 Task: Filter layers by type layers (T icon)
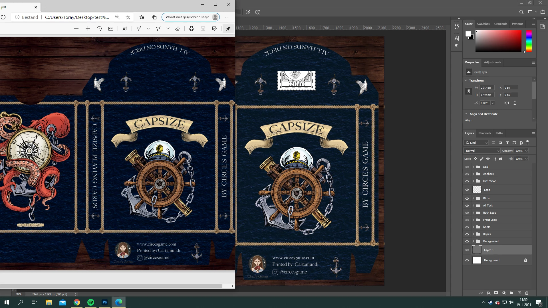pos(507,143)
